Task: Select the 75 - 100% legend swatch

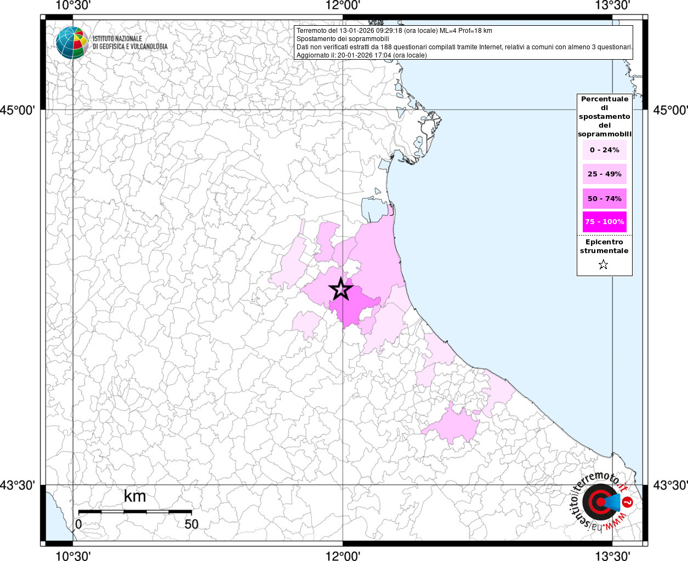Action: click(605, 222)
